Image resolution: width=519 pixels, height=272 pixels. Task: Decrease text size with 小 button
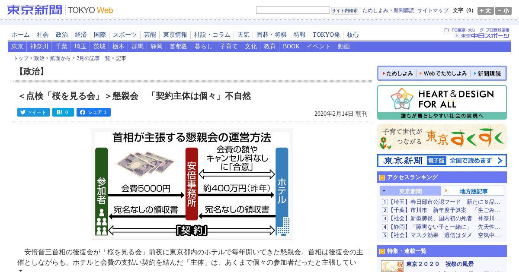pyautogui.click(x=503, y=11)
